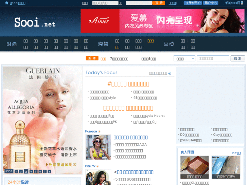Open the Fashion section arrow icon
Viewport: 247px width, 185px height.
point(99,131)
